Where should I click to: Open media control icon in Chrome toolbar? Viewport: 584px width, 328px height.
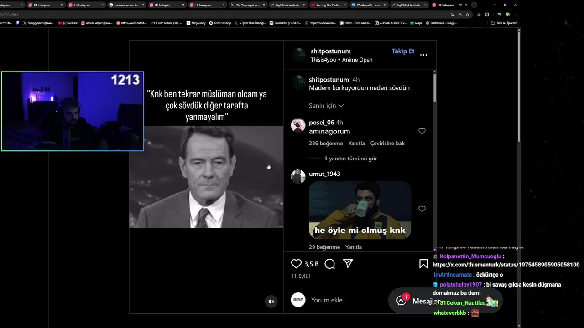point(499,15)
